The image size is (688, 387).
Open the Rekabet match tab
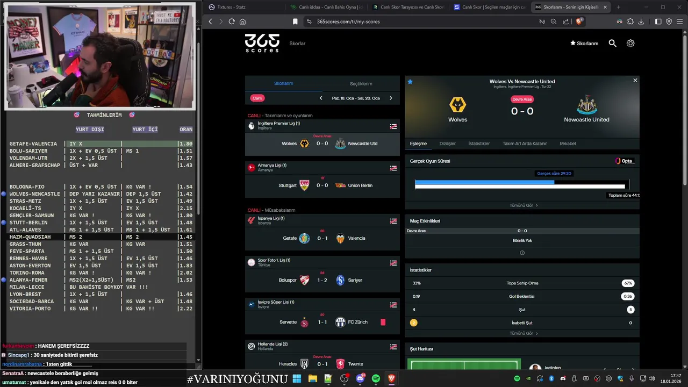coord(568,144)
